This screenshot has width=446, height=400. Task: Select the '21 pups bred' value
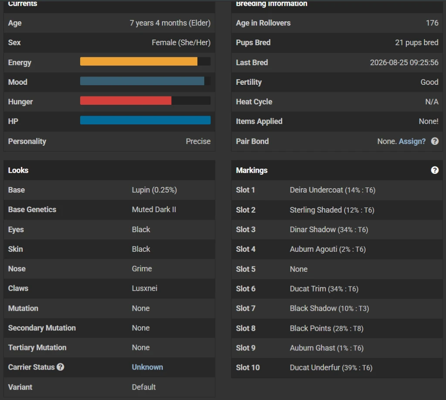click(x=417, y=43)
